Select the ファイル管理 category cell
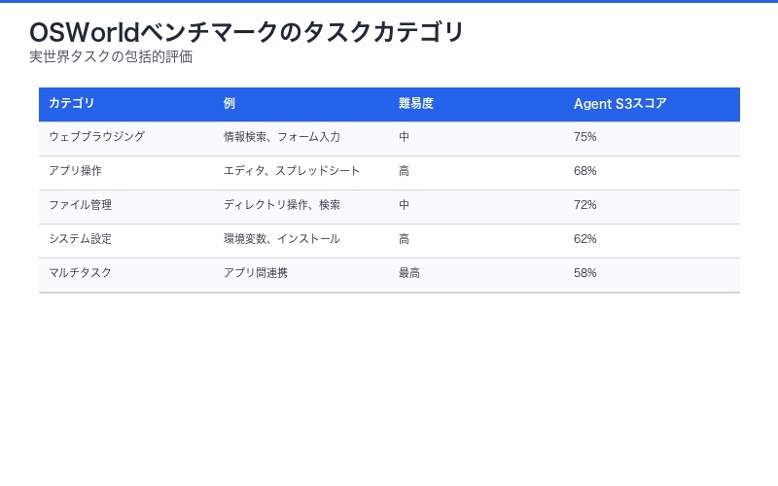Viewport: 778px width, 486px height. pos(80,205)
